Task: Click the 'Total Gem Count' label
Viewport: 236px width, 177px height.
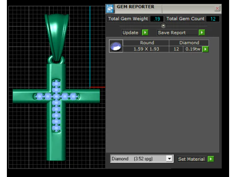Action: (185, 19)
